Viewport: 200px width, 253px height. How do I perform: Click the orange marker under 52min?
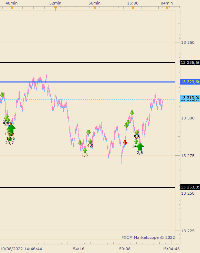pyautogui.click(x=55, y=8)
